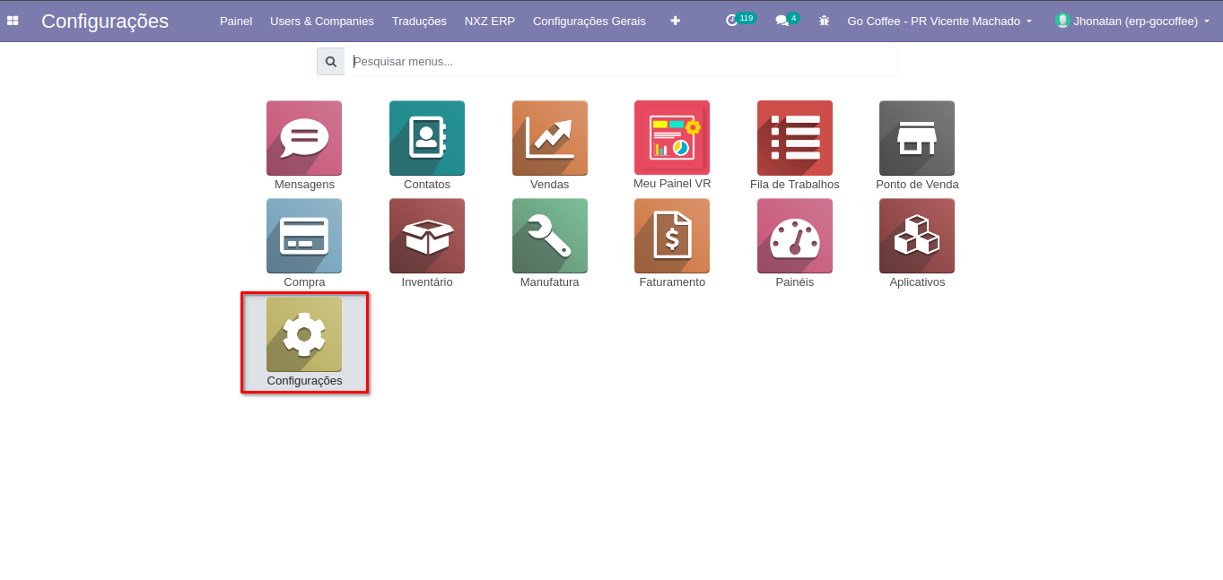The image size is (1223, 580).
Task: Expand the plus menu in navbar
Action: pyautogui.click(x=675, y=21)
